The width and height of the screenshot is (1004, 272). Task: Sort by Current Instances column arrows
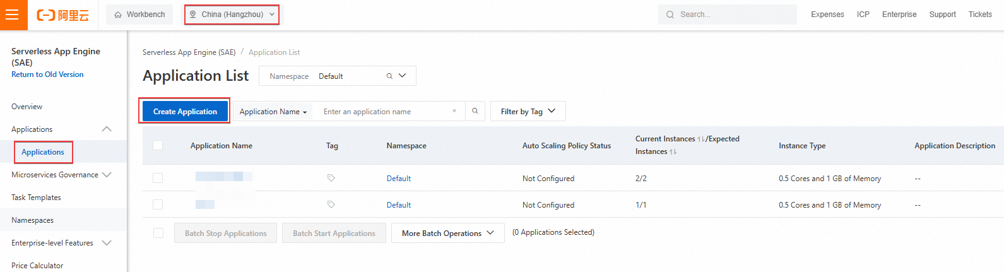[x=701, y=139]
